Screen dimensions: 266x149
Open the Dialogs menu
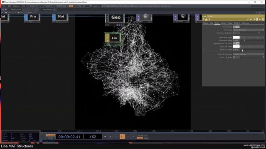16,6
